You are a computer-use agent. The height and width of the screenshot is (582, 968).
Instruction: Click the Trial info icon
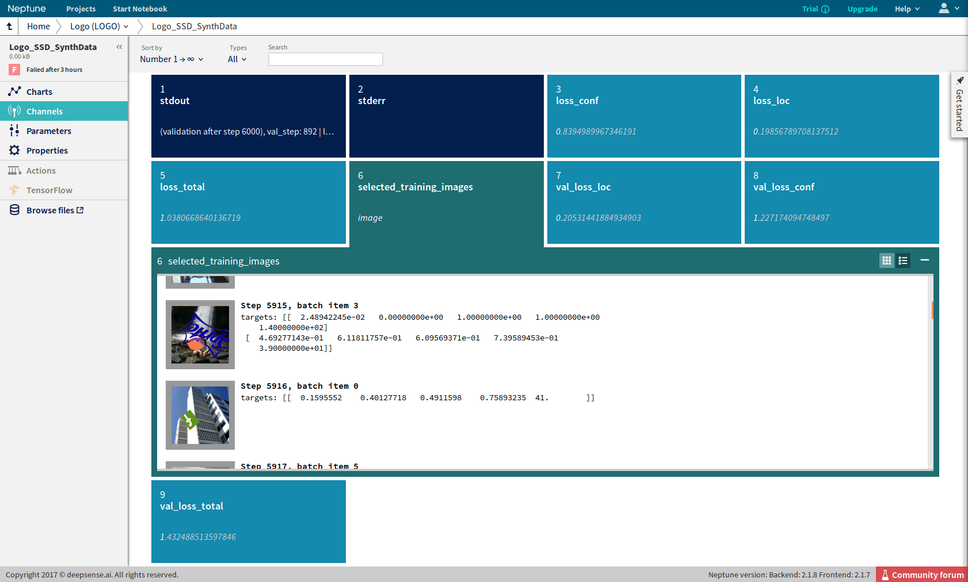coord(825,9)
